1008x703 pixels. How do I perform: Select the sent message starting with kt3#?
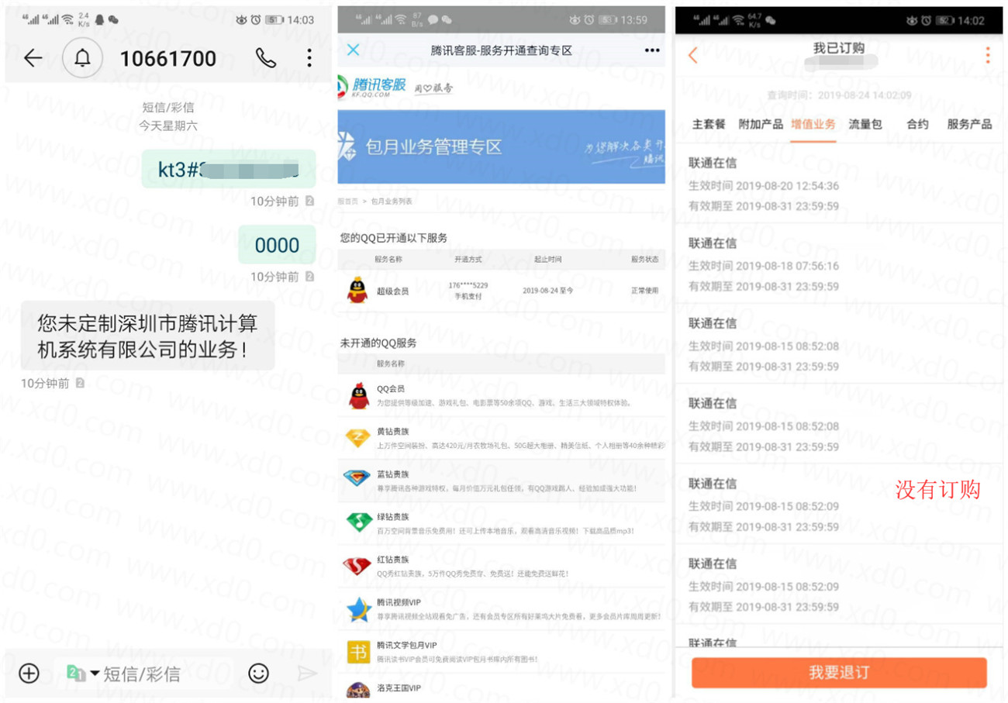229,169
